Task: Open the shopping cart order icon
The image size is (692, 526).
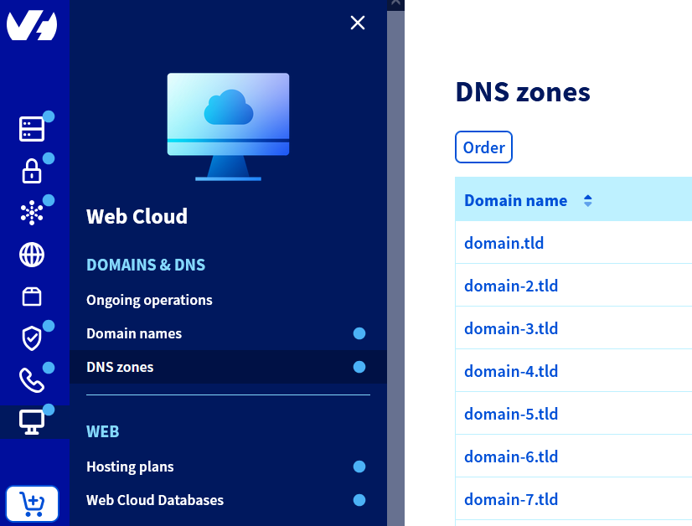Action: pos(31,503)
